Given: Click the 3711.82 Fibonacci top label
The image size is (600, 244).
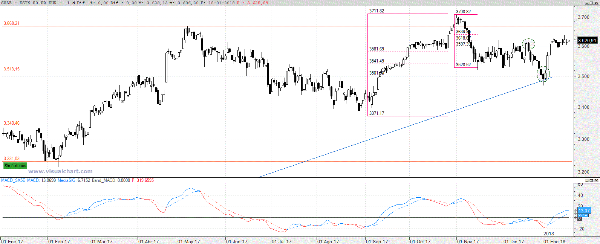Looking at the screenshot, I should coord(377,11).
